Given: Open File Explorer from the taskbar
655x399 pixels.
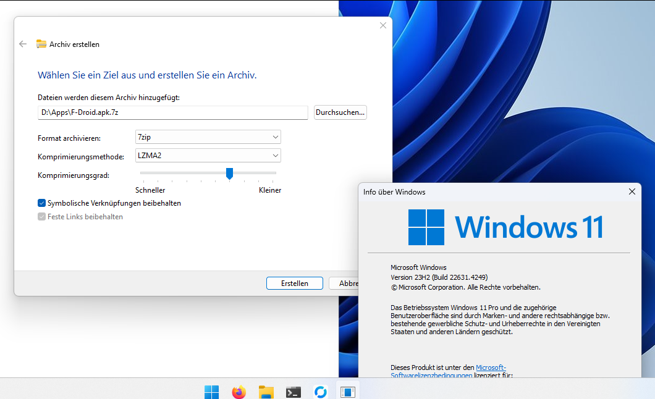Looking at the screenshot, I should [x=266, y=392].
